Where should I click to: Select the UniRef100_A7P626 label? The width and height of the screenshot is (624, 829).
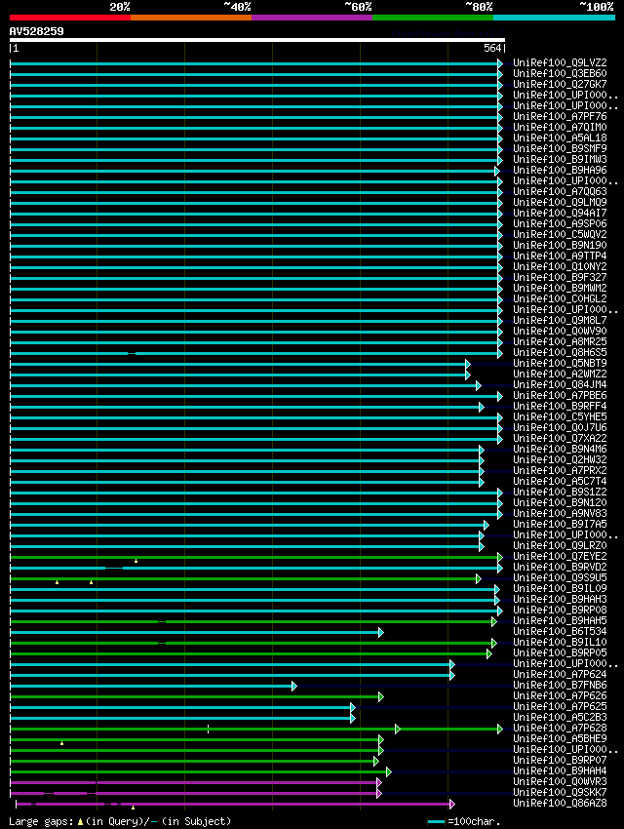[560, 695]
